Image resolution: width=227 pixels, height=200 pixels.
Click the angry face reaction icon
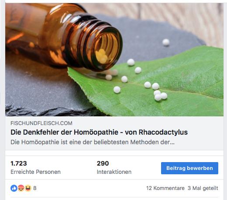(21, 188)
